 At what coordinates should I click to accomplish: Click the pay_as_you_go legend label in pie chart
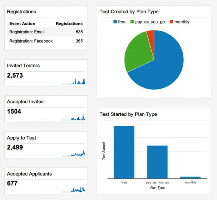click(x=150, y=22)
